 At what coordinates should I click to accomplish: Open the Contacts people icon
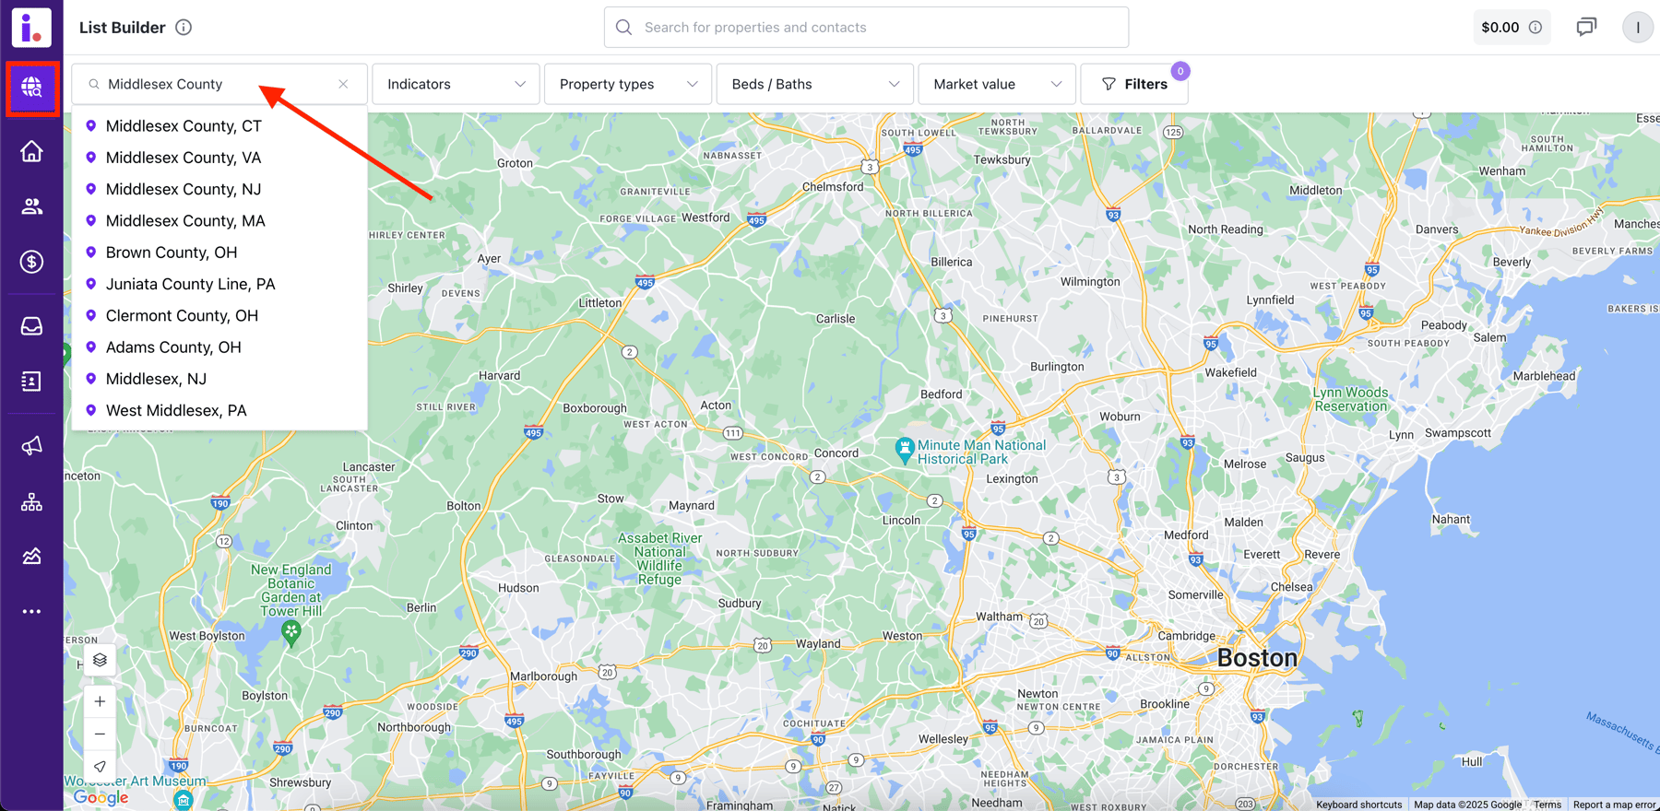click(32, 206)
